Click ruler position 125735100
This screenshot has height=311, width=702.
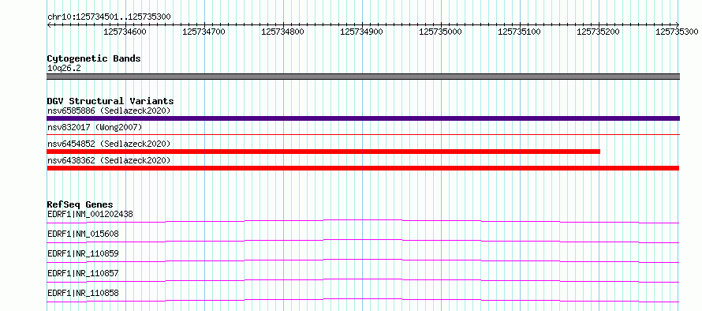[x=519, y=32]
